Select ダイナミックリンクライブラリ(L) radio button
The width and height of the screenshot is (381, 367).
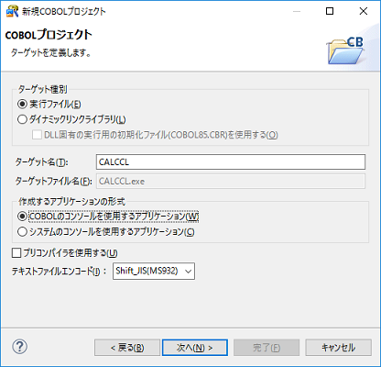click(22, 119)
